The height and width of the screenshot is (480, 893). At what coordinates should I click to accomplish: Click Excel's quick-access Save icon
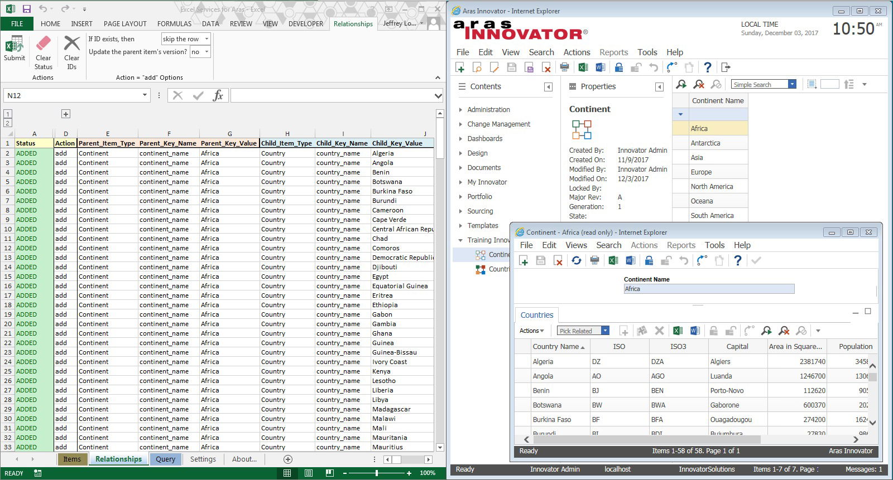(x=26, y=9)
